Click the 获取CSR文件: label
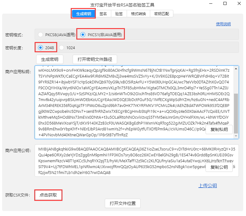Viewport: 246px width, 216px height. [x=18, y=195]
